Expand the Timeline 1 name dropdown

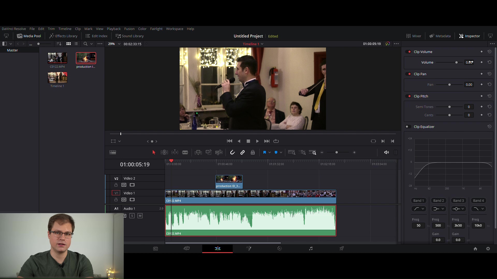[x=262, y=44]
